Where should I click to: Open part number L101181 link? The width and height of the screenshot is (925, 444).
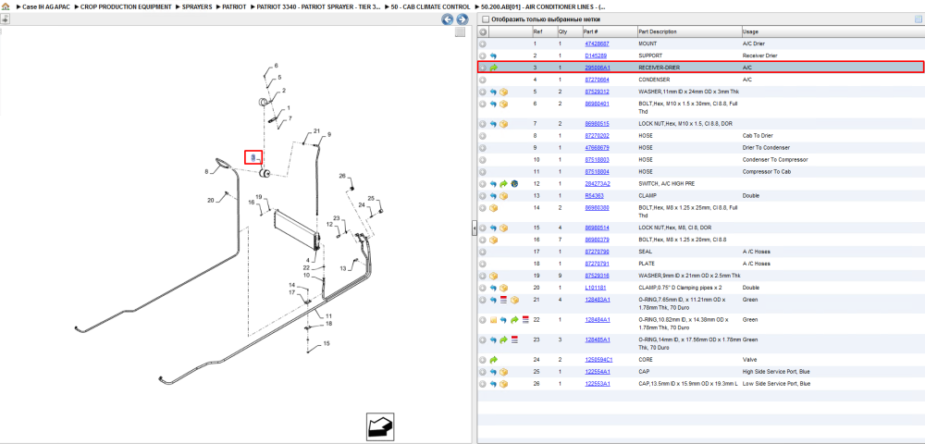pos(595,288)
